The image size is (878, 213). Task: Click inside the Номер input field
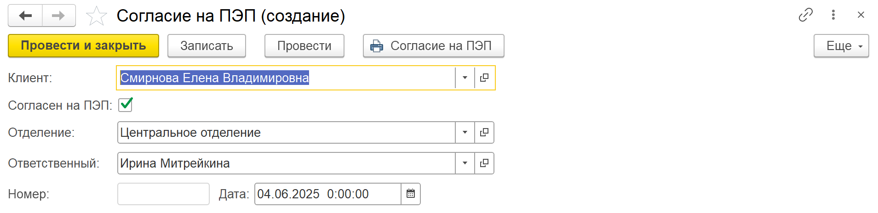(x=163, y=194)
